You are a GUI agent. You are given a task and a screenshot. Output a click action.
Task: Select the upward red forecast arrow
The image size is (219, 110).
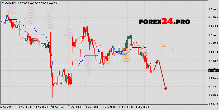click(156, 65)
